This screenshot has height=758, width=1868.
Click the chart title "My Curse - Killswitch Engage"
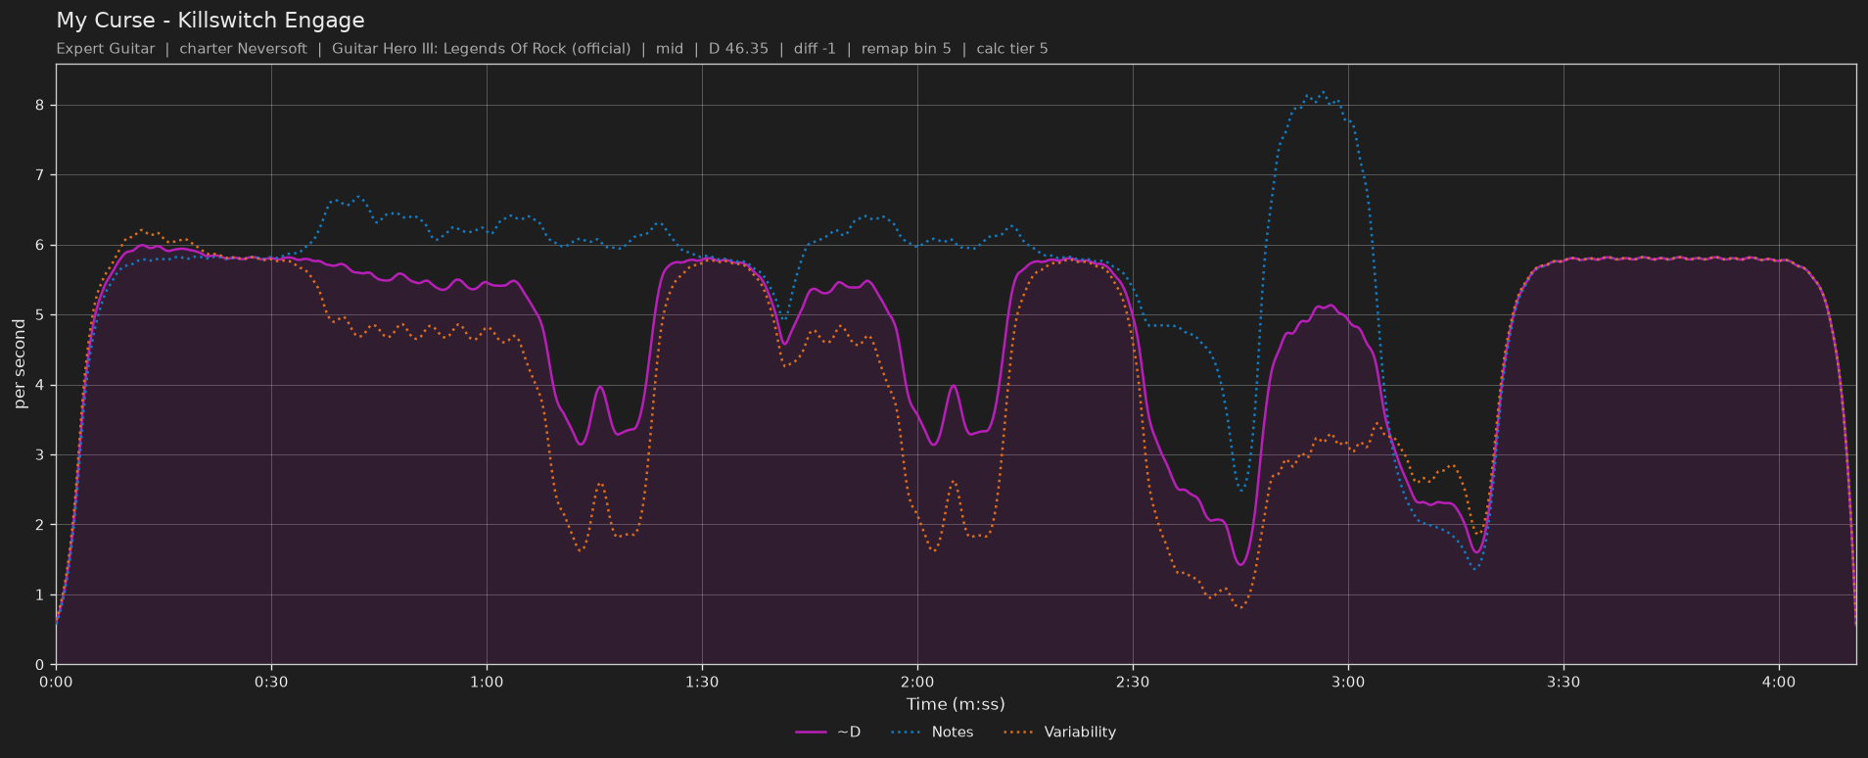(x=210, y=21)
